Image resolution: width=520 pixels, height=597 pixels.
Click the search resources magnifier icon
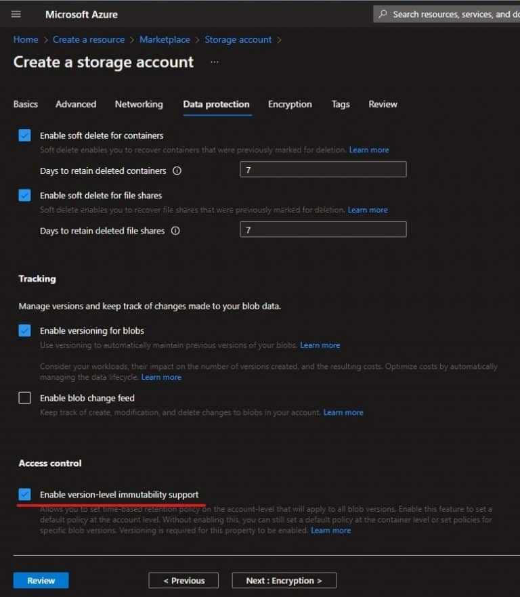(x=384, y=14)
